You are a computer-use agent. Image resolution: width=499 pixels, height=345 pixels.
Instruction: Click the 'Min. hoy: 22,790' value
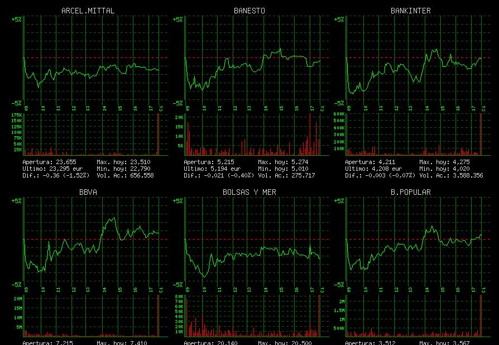coord(123,169)
